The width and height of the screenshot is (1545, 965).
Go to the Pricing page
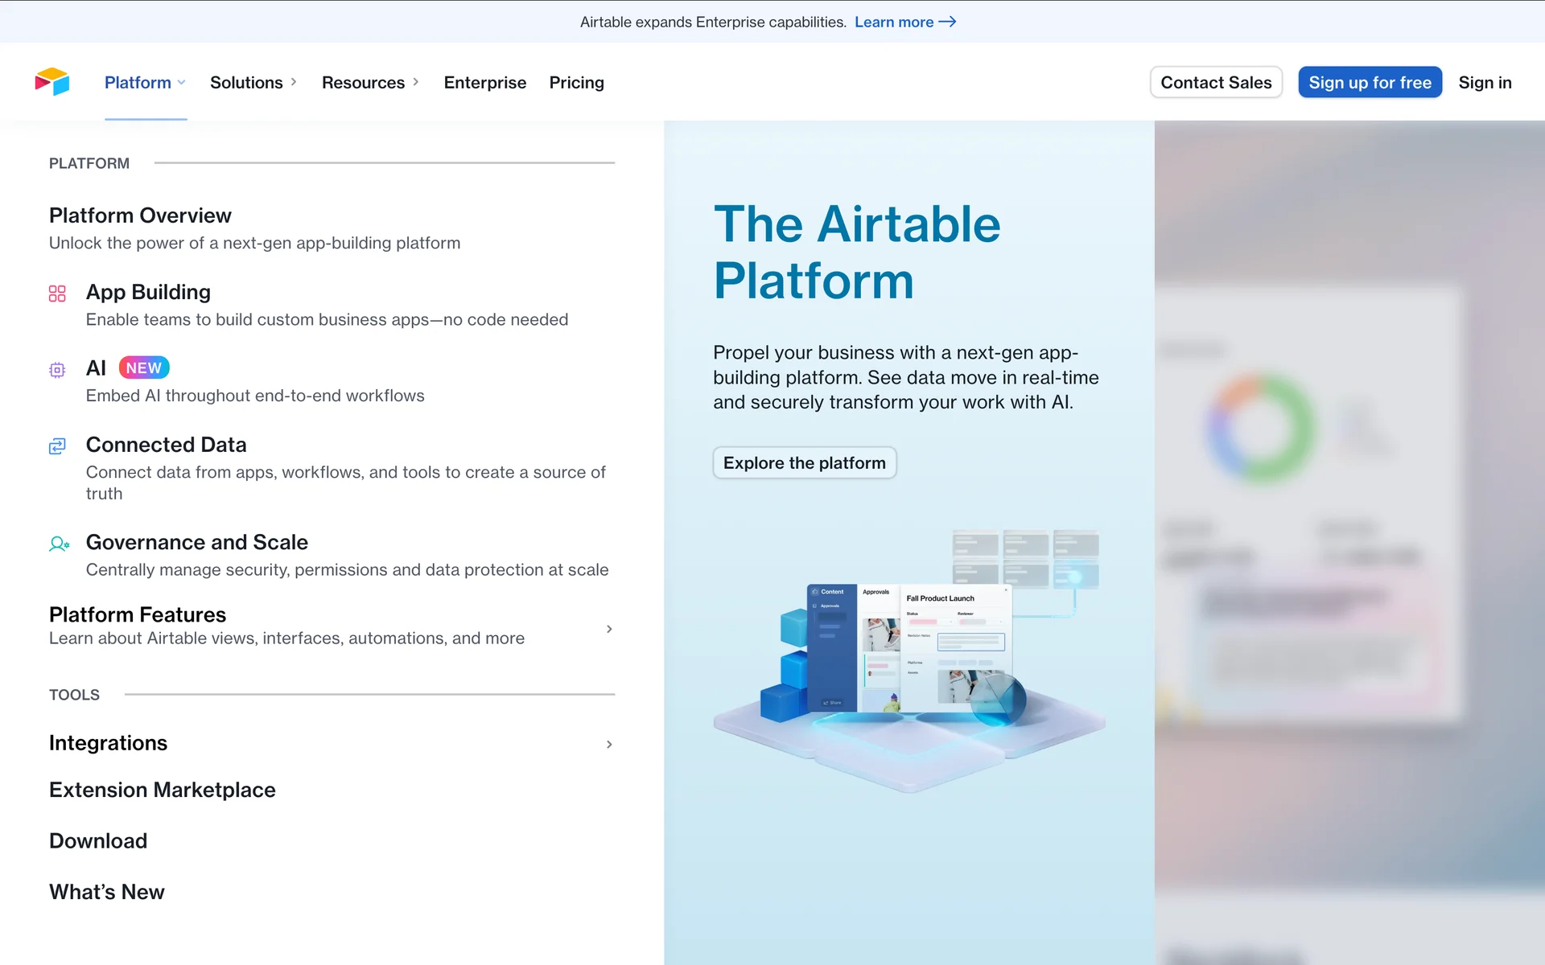coord(576,83)
